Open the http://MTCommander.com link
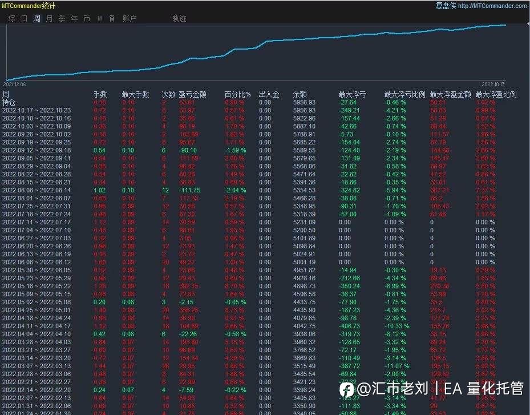This screenshot has height=415, width=530. pos(492,6)
